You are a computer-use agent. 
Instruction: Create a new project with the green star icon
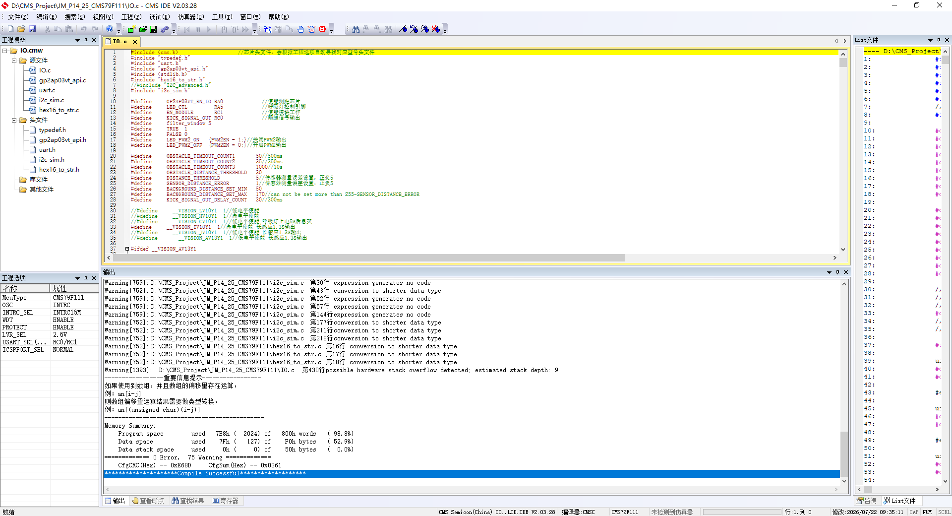(131, 29)
